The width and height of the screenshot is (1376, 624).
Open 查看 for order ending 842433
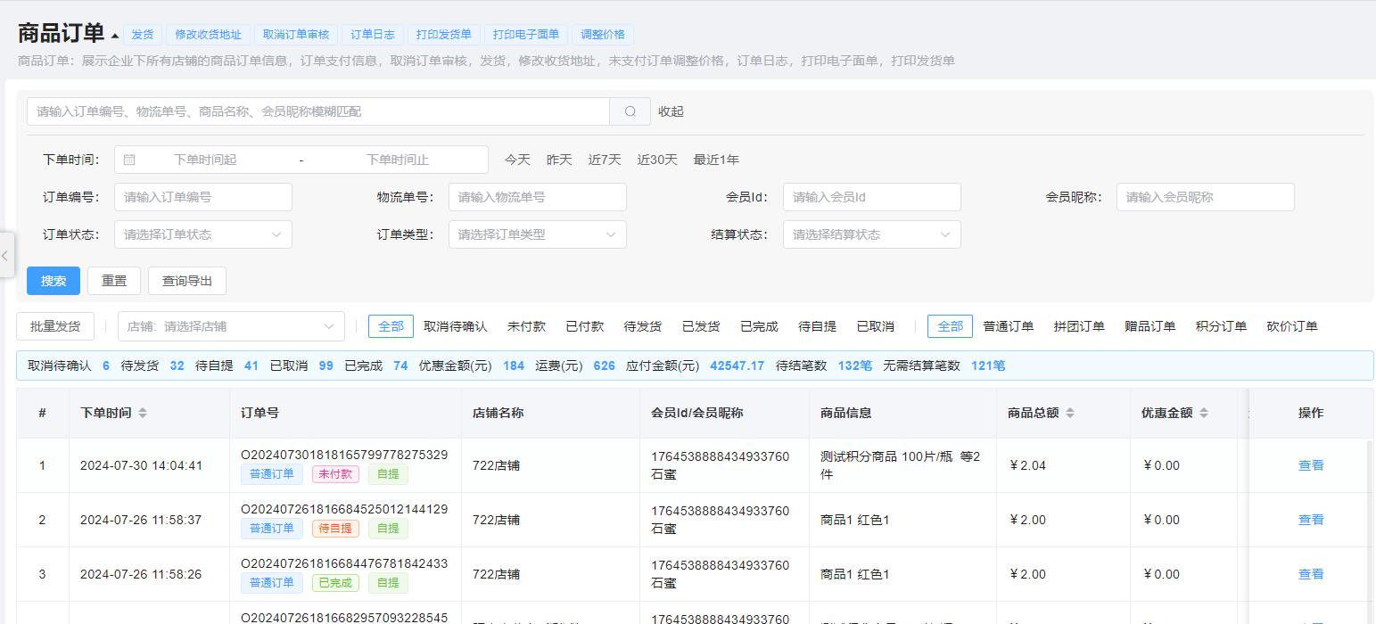(1311, 574)
